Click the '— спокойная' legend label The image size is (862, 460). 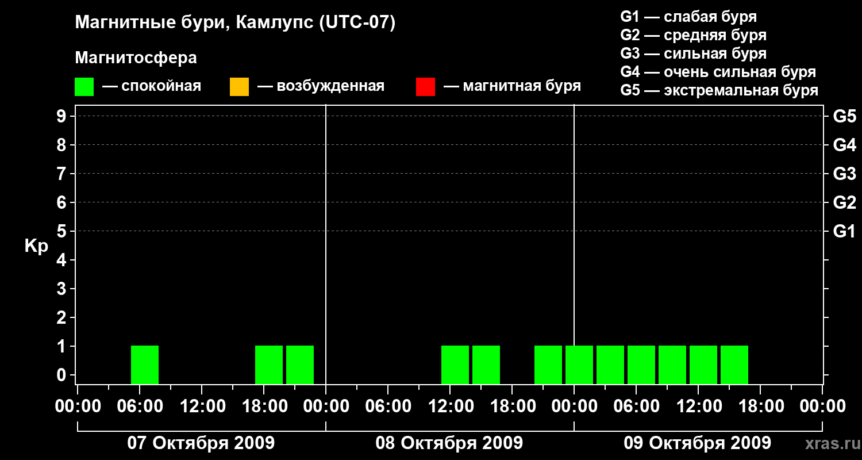click(x=152, y=86)
